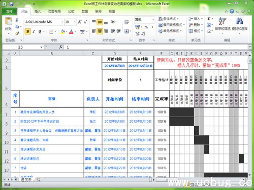Align text to top of cell
The width and height of the screenshot is (254, 190).
coord(93,22)
